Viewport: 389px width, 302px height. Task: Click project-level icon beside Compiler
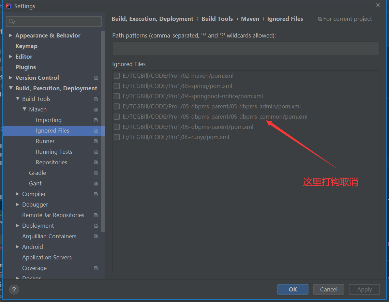click(95, 194)
